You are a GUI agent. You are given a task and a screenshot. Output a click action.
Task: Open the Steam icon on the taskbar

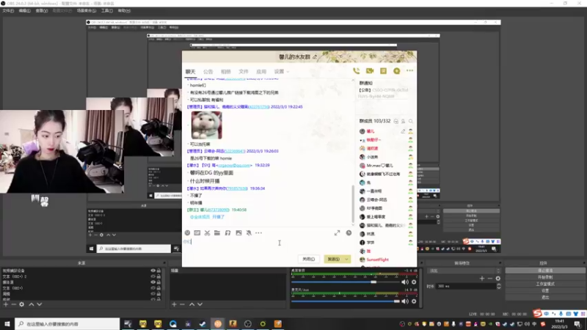[203, 323]
